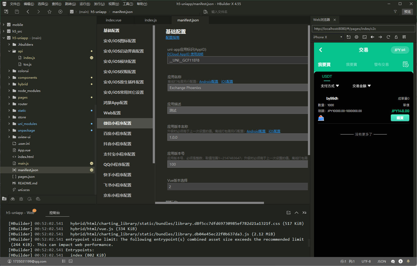Go back in the Web browser panel
417x266 pixels.
373,37
